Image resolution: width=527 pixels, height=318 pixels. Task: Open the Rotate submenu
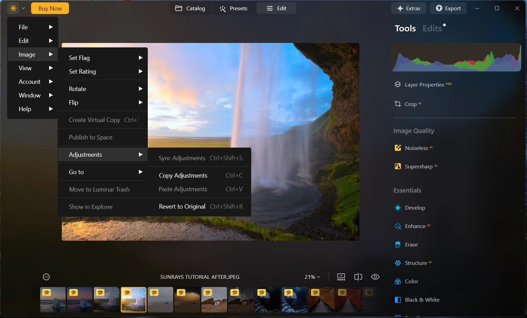103,89
